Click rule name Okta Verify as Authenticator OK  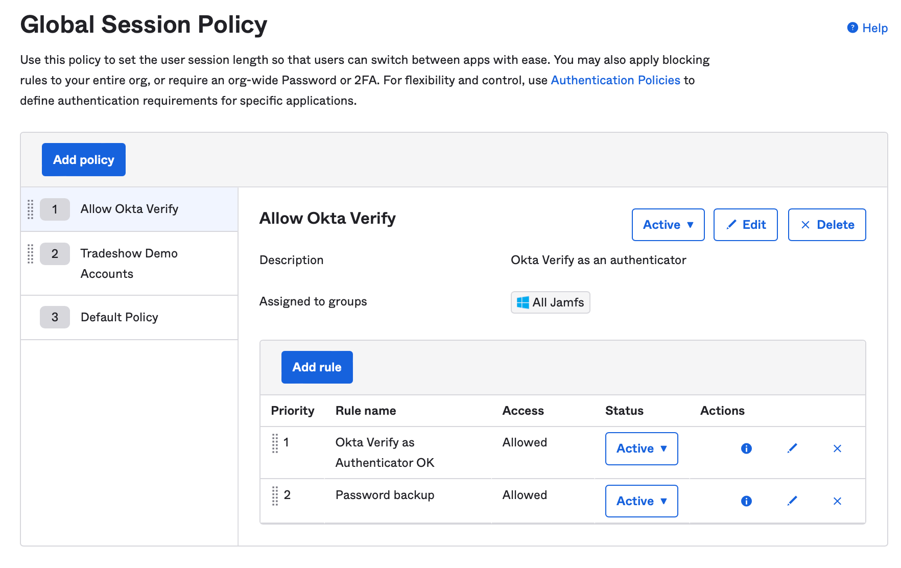coord(385,453)
